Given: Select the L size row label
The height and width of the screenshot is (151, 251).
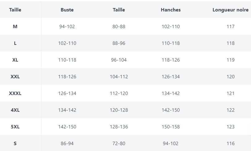Looking at the screenshot, I should [x=15, y=43].
